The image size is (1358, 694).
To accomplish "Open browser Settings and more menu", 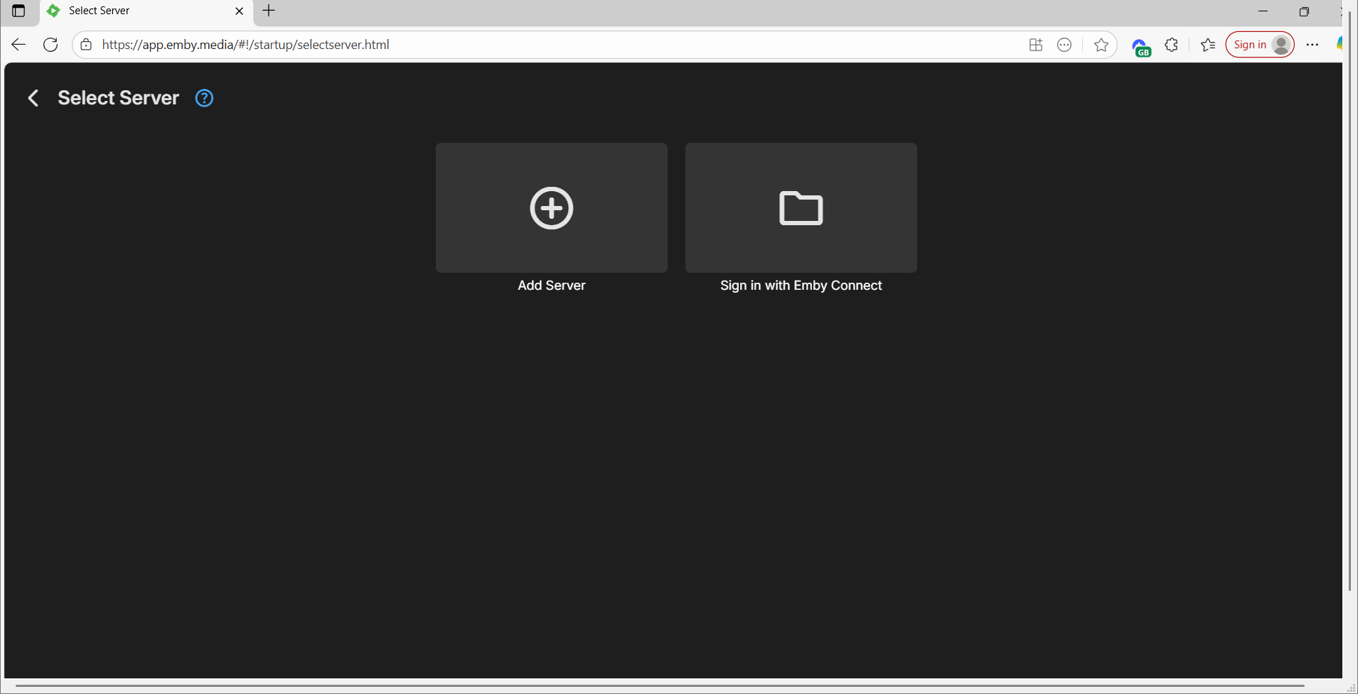I will click(x=1312, y=45).
